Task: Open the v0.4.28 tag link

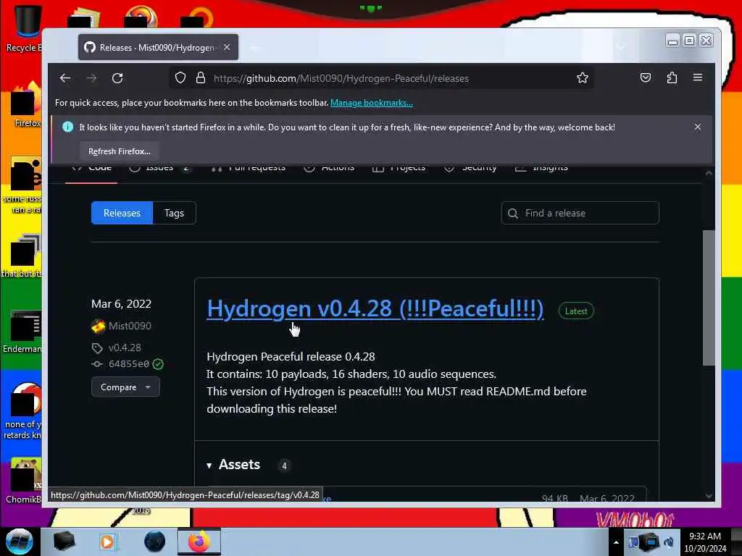Action: click(x=125, y=347)
